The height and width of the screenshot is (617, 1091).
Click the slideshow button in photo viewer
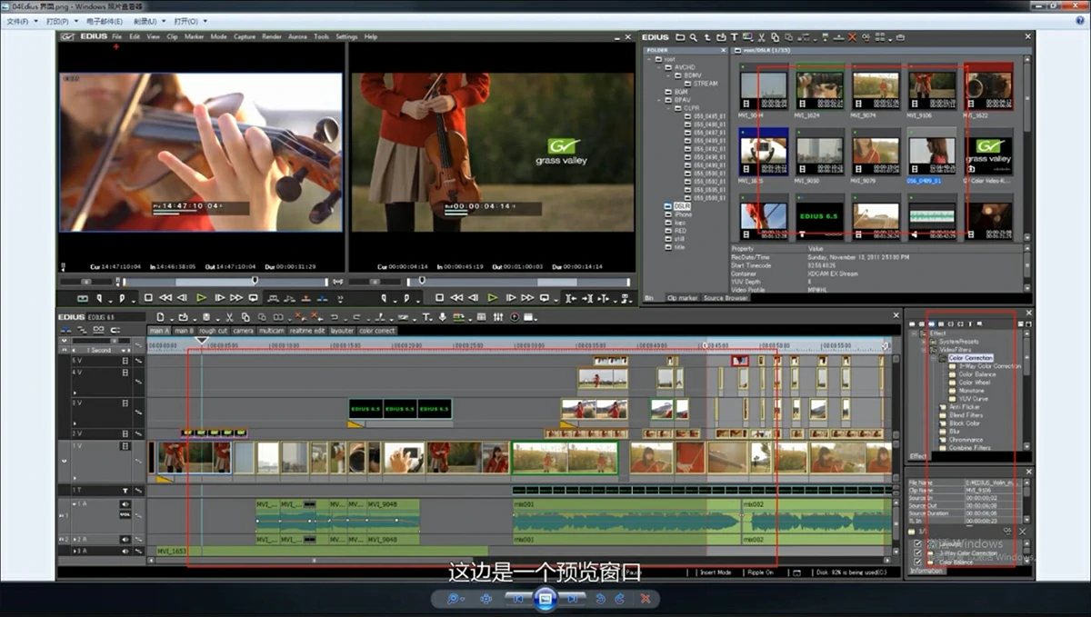pos(545,598)
